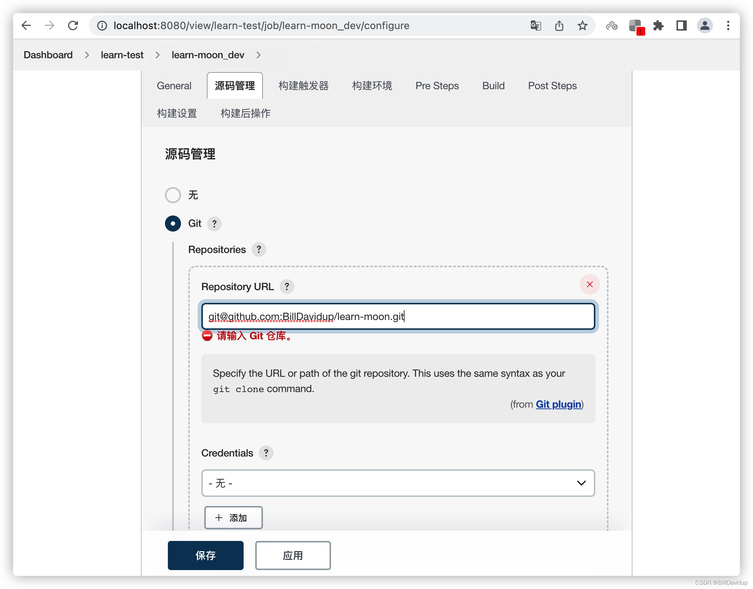Click the browser forward arrow

point(50,25)
